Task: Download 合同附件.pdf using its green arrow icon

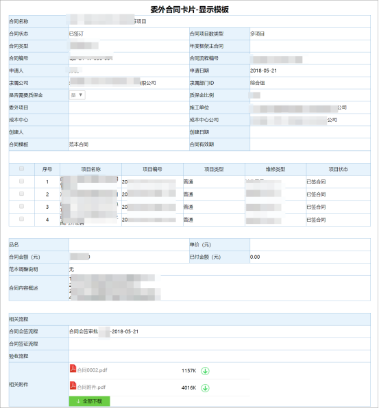Action: (205, 388)
